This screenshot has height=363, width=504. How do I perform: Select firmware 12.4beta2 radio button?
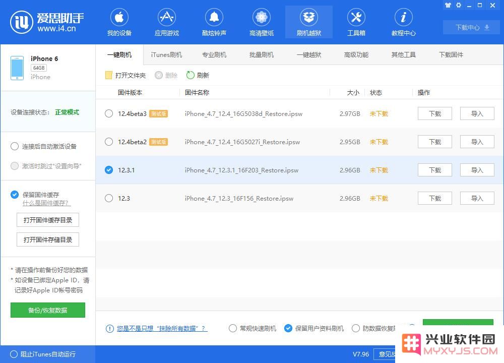click(x=109, y=142)
